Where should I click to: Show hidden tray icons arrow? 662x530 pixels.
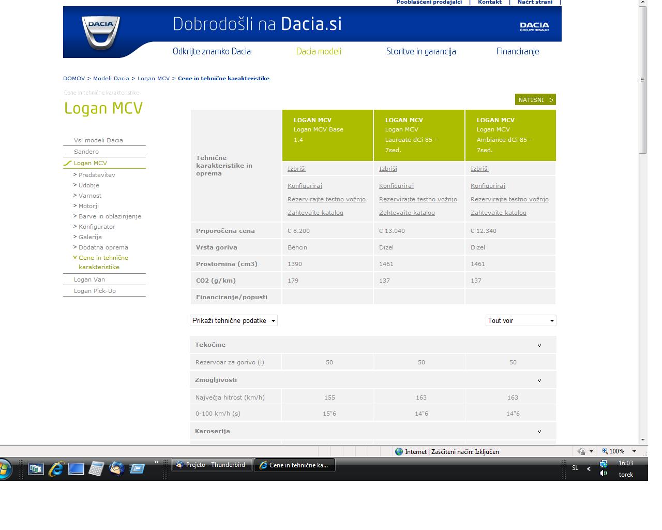point(589,469)
